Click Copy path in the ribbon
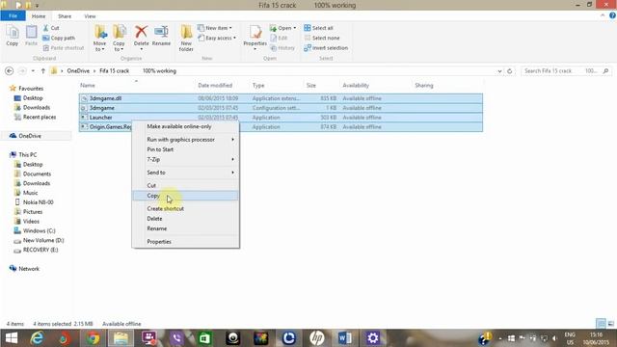The image size is (617, 347). pyautogui.click(x=59, y=38)
